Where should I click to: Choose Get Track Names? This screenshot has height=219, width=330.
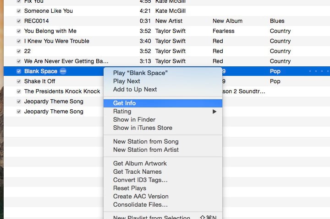pyautogui.click(x=163, y=171)
